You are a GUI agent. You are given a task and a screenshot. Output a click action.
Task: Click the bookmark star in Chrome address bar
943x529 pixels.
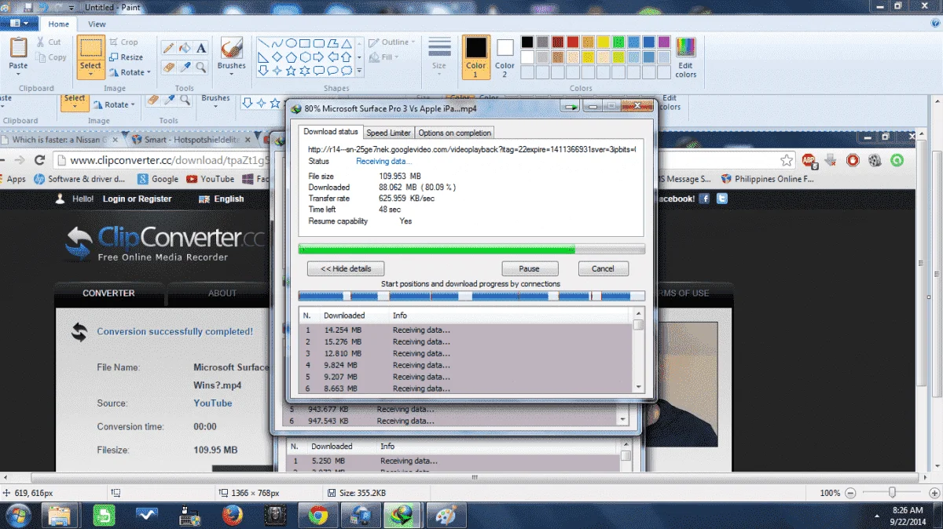[x=787, y=160]
